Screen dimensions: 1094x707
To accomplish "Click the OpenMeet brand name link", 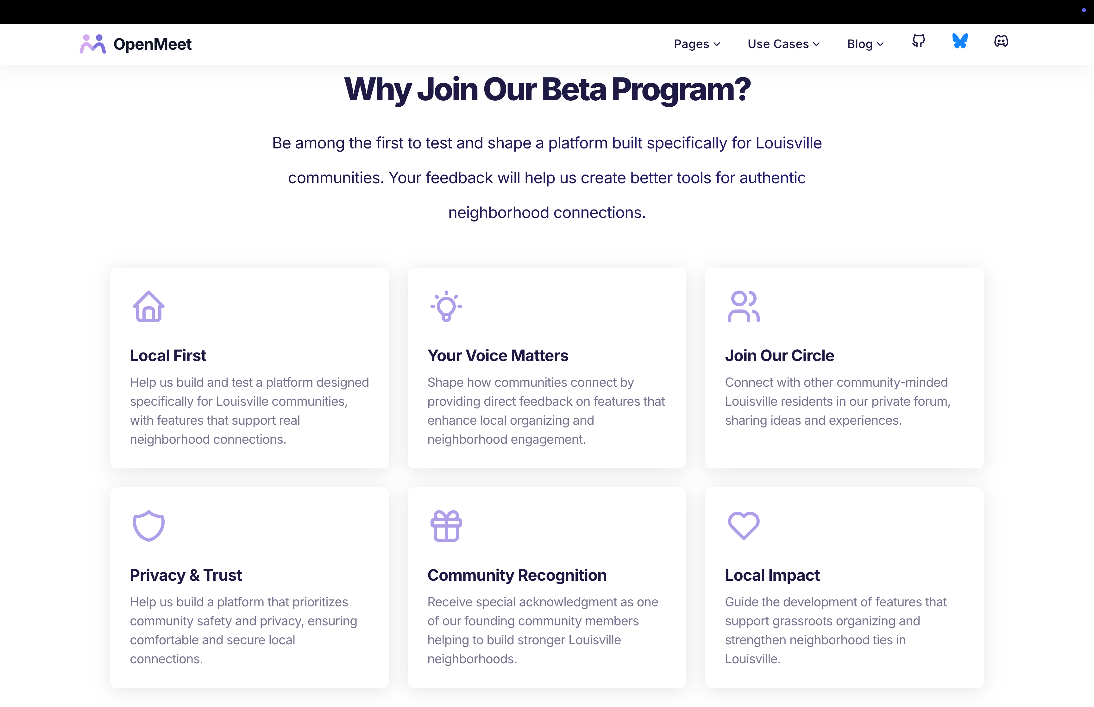I will [x=152, y=44].
